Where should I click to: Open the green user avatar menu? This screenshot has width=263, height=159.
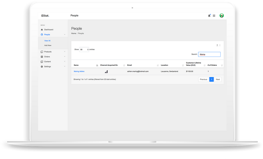[x=222, y=16]
